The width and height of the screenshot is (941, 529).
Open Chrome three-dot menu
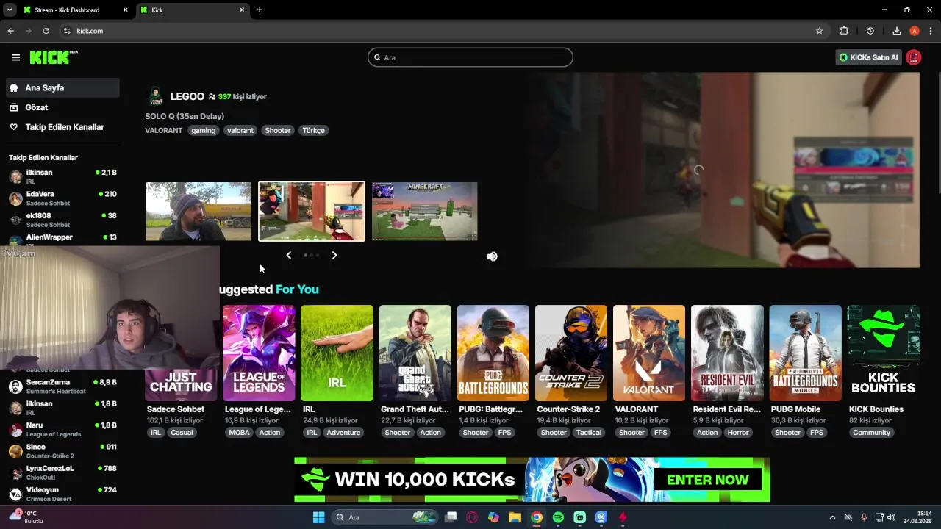coord(931,31)
